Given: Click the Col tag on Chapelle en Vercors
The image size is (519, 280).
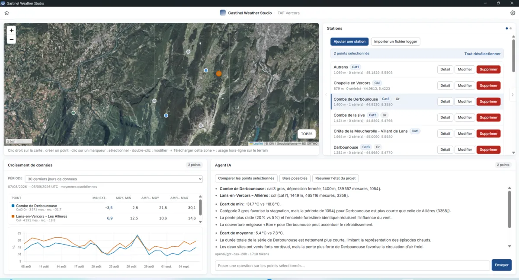Looking at the screenshot, I should click(x=377, y=83).
